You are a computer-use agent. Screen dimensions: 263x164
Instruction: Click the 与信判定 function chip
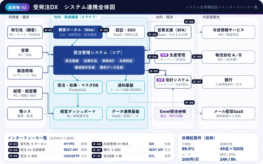[126, 61]
